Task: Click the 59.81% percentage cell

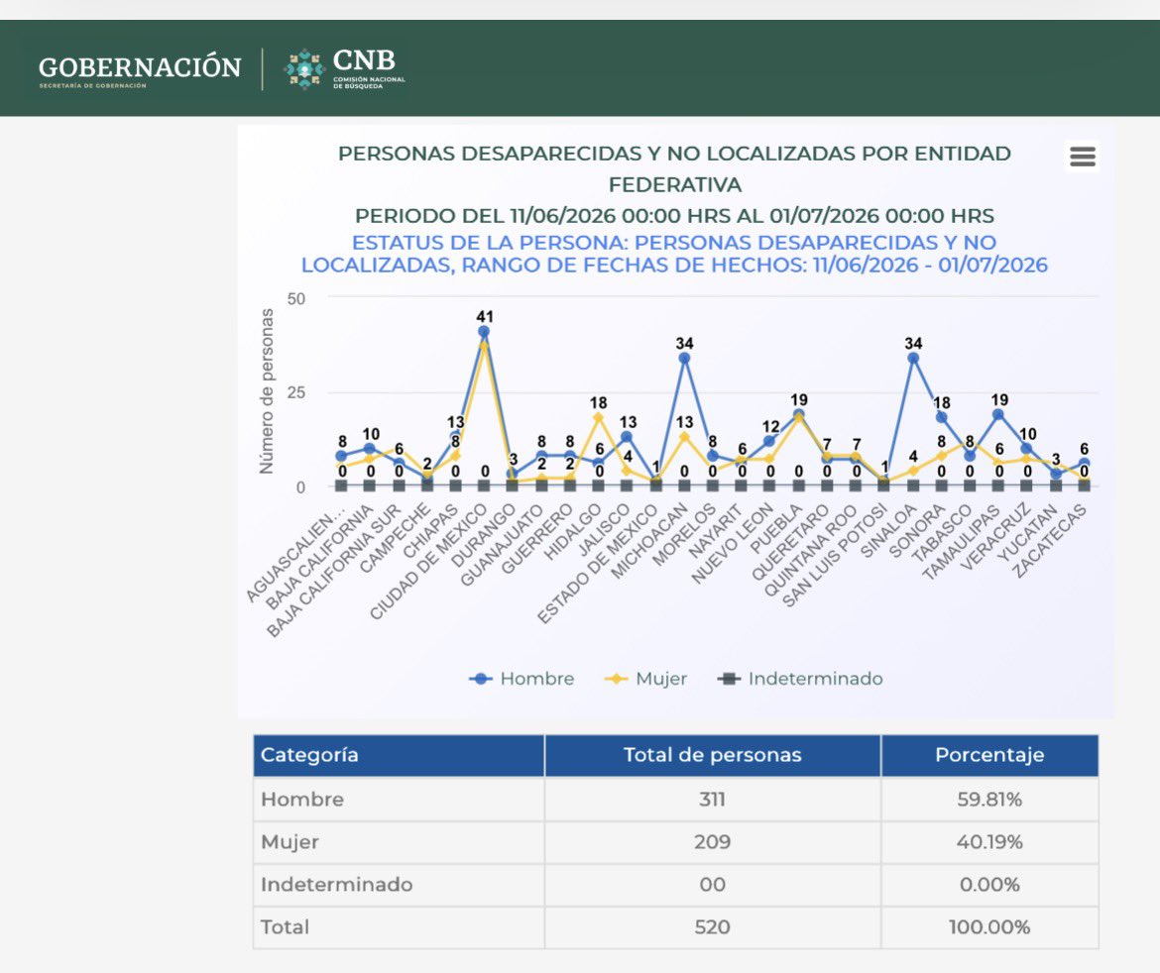Action: click(989, 800)
